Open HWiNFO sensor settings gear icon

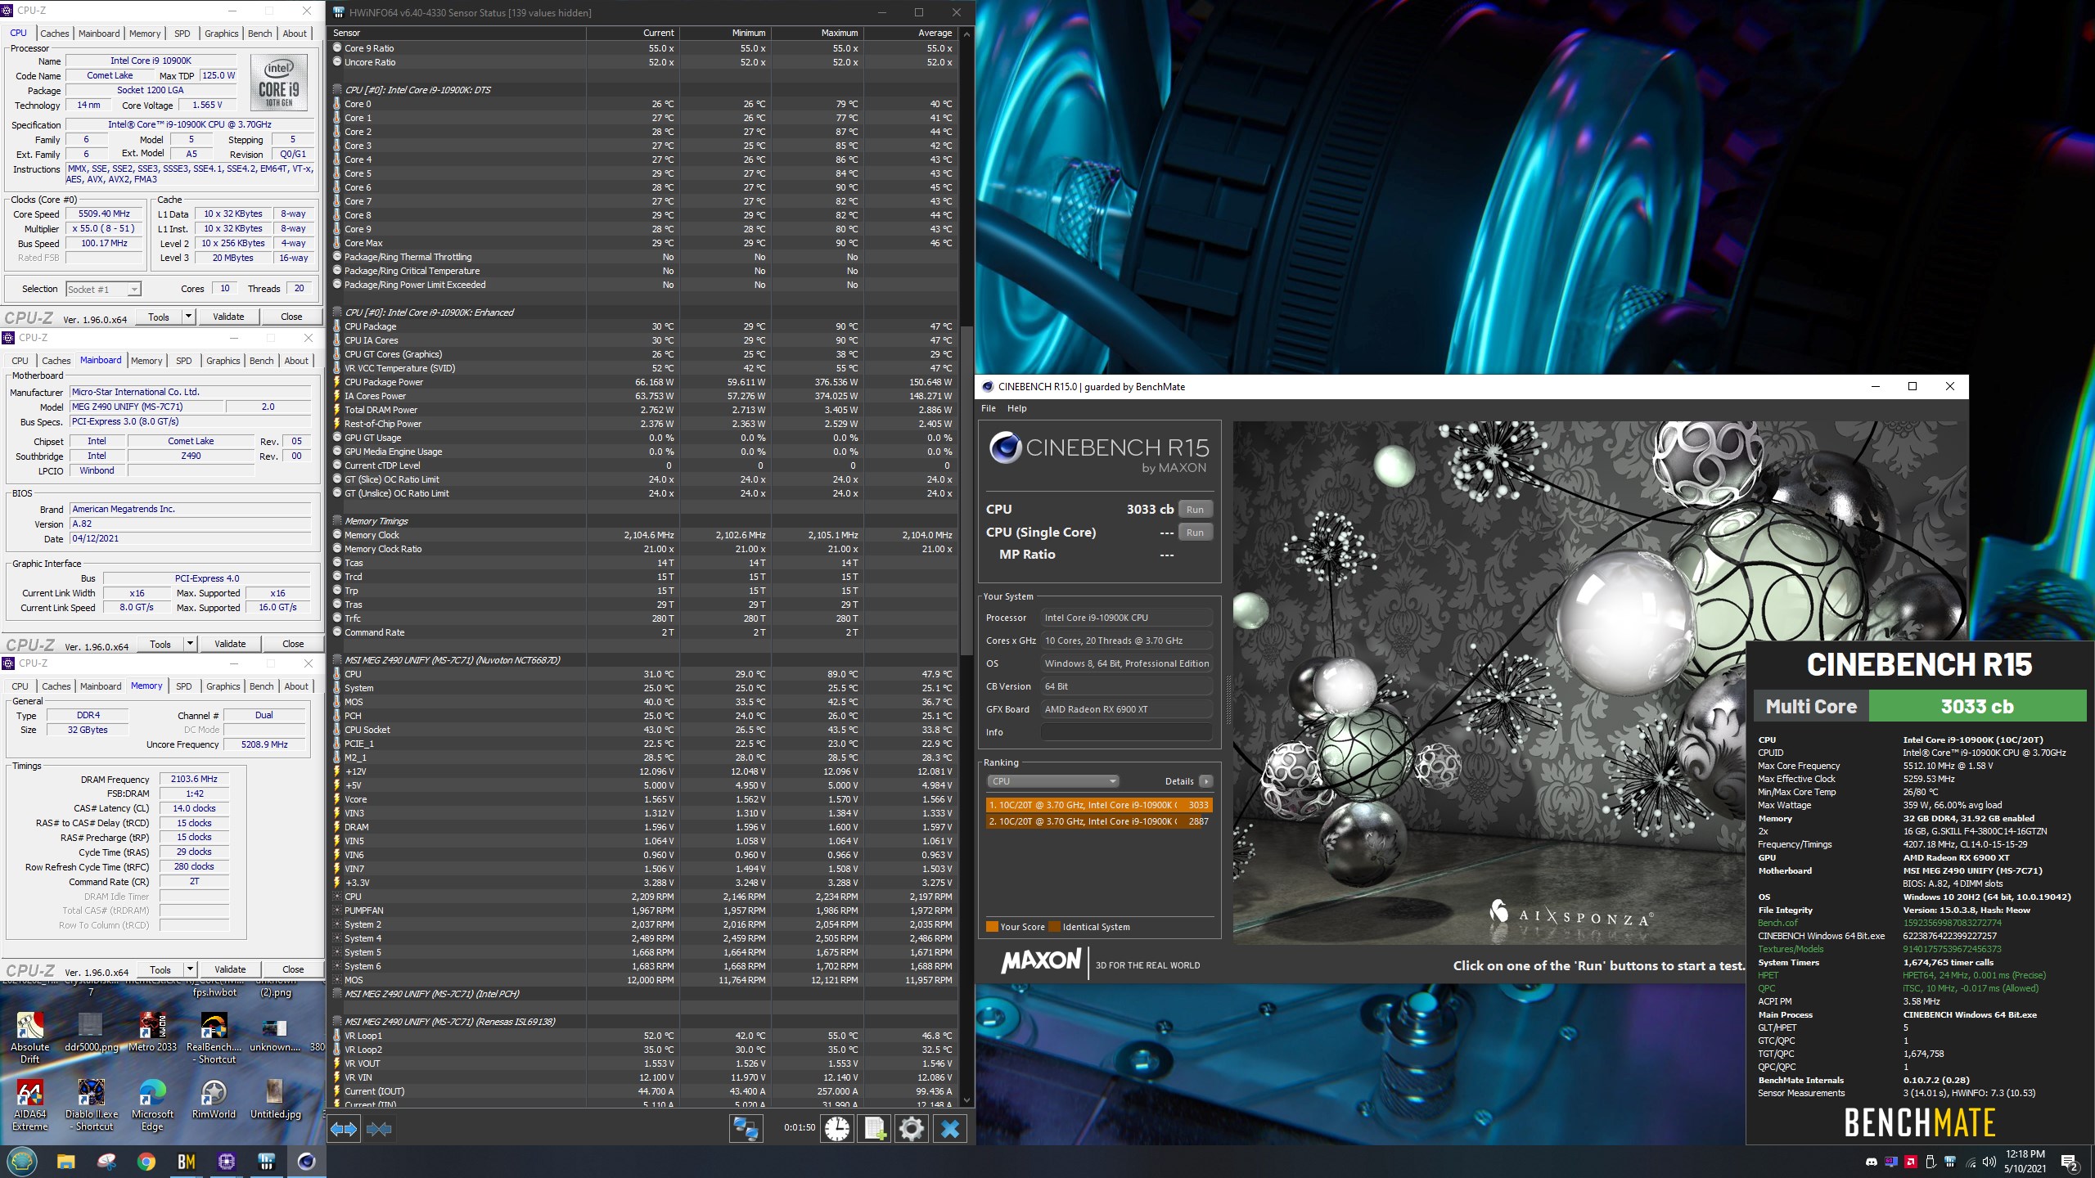(x=911, y=1129)
